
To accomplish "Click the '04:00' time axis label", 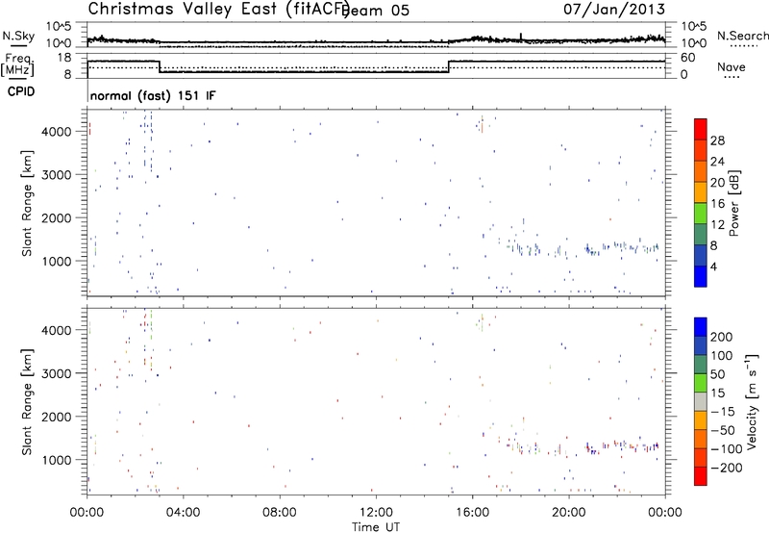I will 184,513.
